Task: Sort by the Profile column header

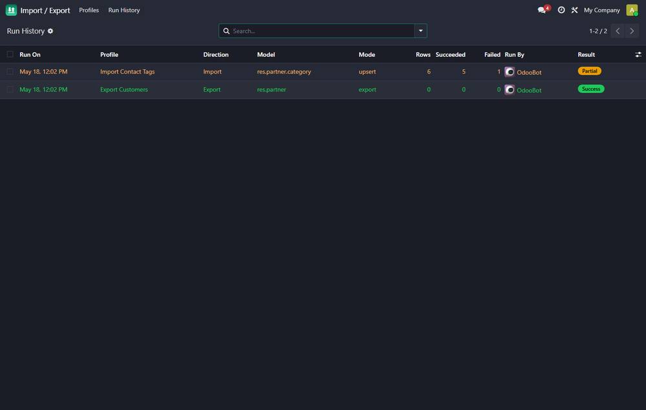Action: [x=109, y=54]
